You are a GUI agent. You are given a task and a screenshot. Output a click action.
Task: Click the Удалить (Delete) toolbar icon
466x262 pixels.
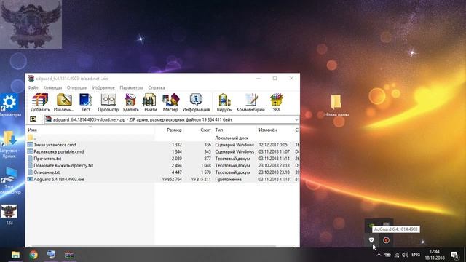130,103
